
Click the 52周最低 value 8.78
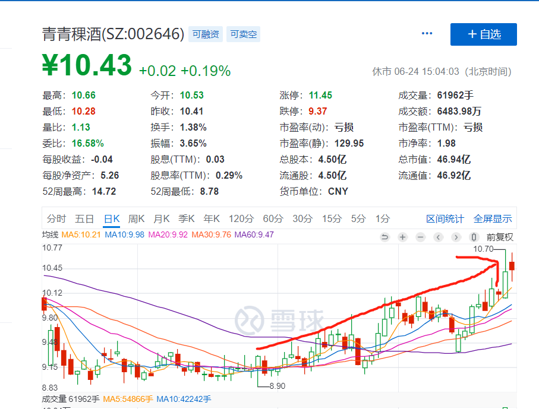point(209,191)
